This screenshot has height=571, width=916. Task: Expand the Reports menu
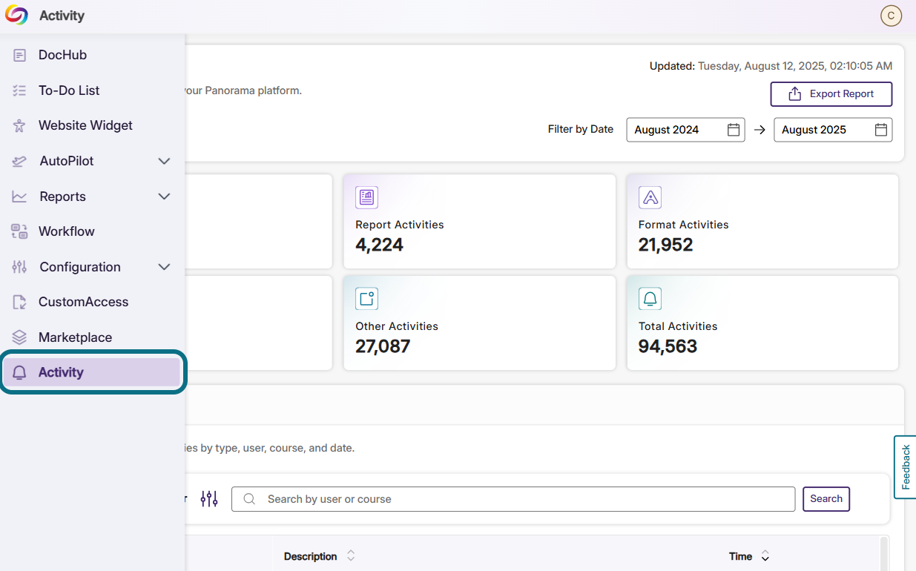pyautogui.click(x=164, y=196)
